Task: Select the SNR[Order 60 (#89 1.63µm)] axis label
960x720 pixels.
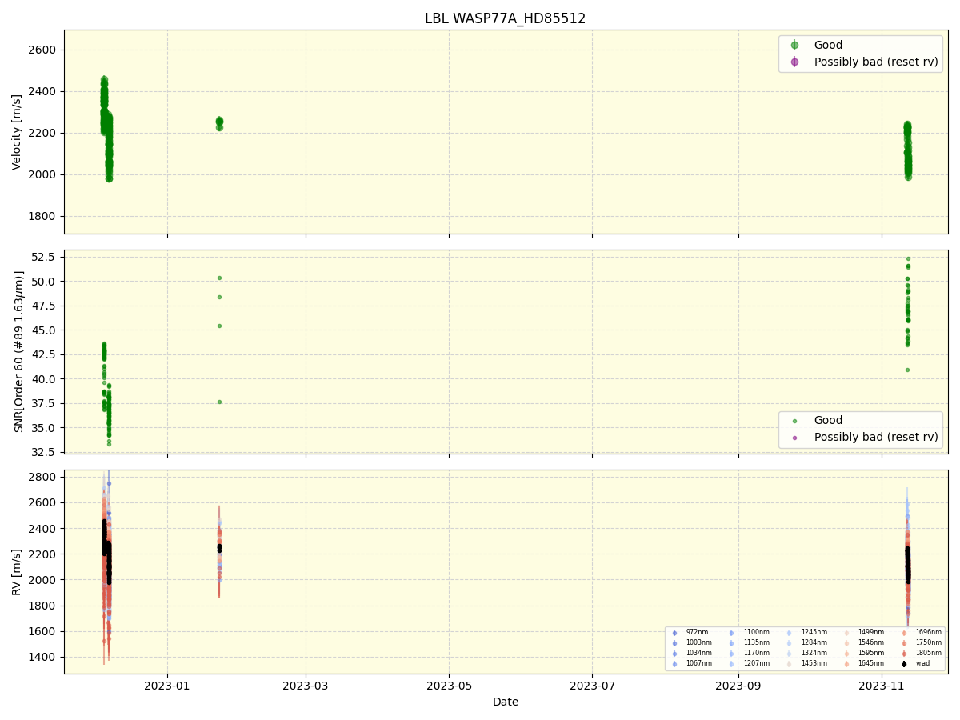Action: click(x=19, y=351)
